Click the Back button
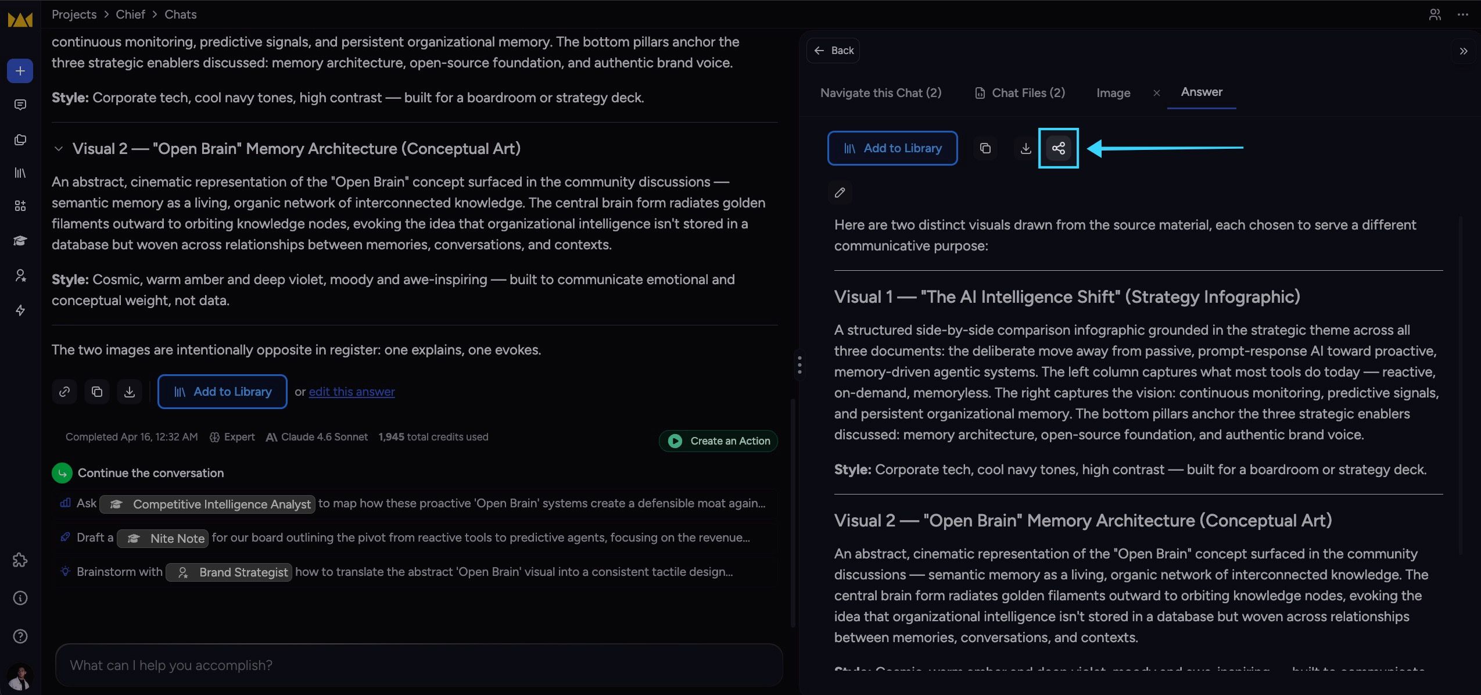The height and width of the screenshot is (695, 1481). [x=833, y=51]
